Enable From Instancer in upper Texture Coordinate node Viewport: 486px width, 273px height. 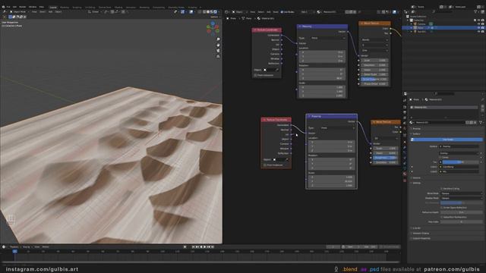(x=255, y=75)
